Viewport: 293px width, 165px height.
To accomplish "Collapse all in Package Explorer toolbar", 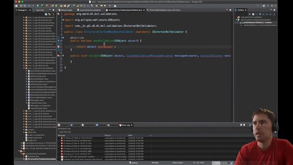I will 46,14.
